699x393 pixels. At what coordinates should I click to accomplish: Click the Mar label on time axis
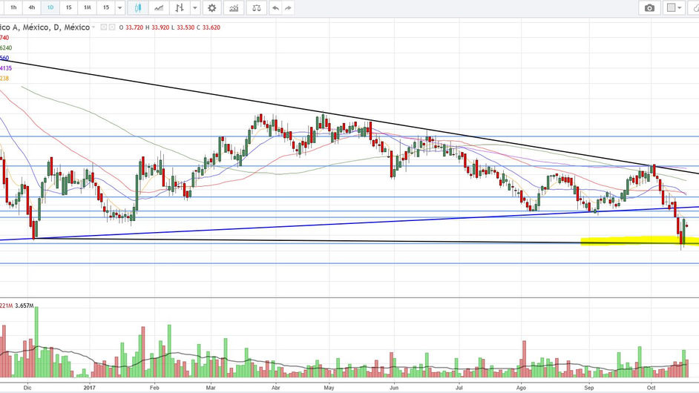211,388
